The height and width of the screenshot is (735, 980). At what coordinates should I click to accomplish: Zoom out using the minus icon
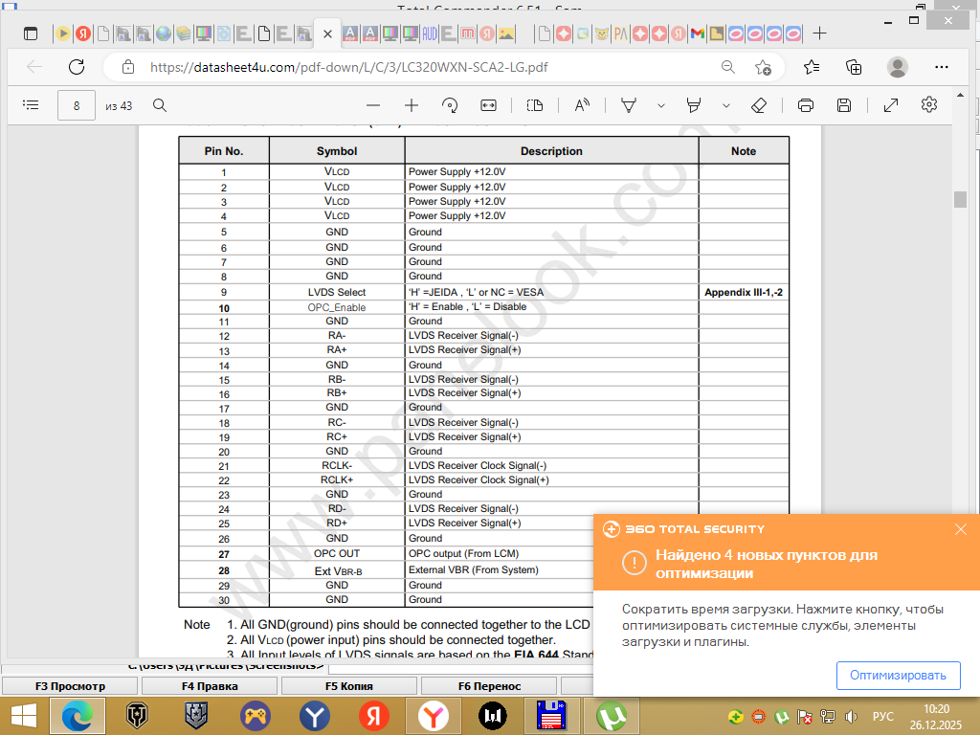373,105
